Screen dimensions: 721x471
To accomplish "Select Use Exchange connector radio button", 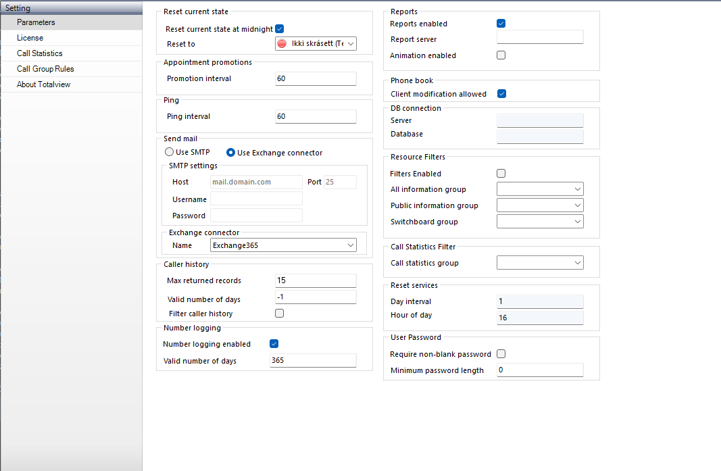I will 231,152.
